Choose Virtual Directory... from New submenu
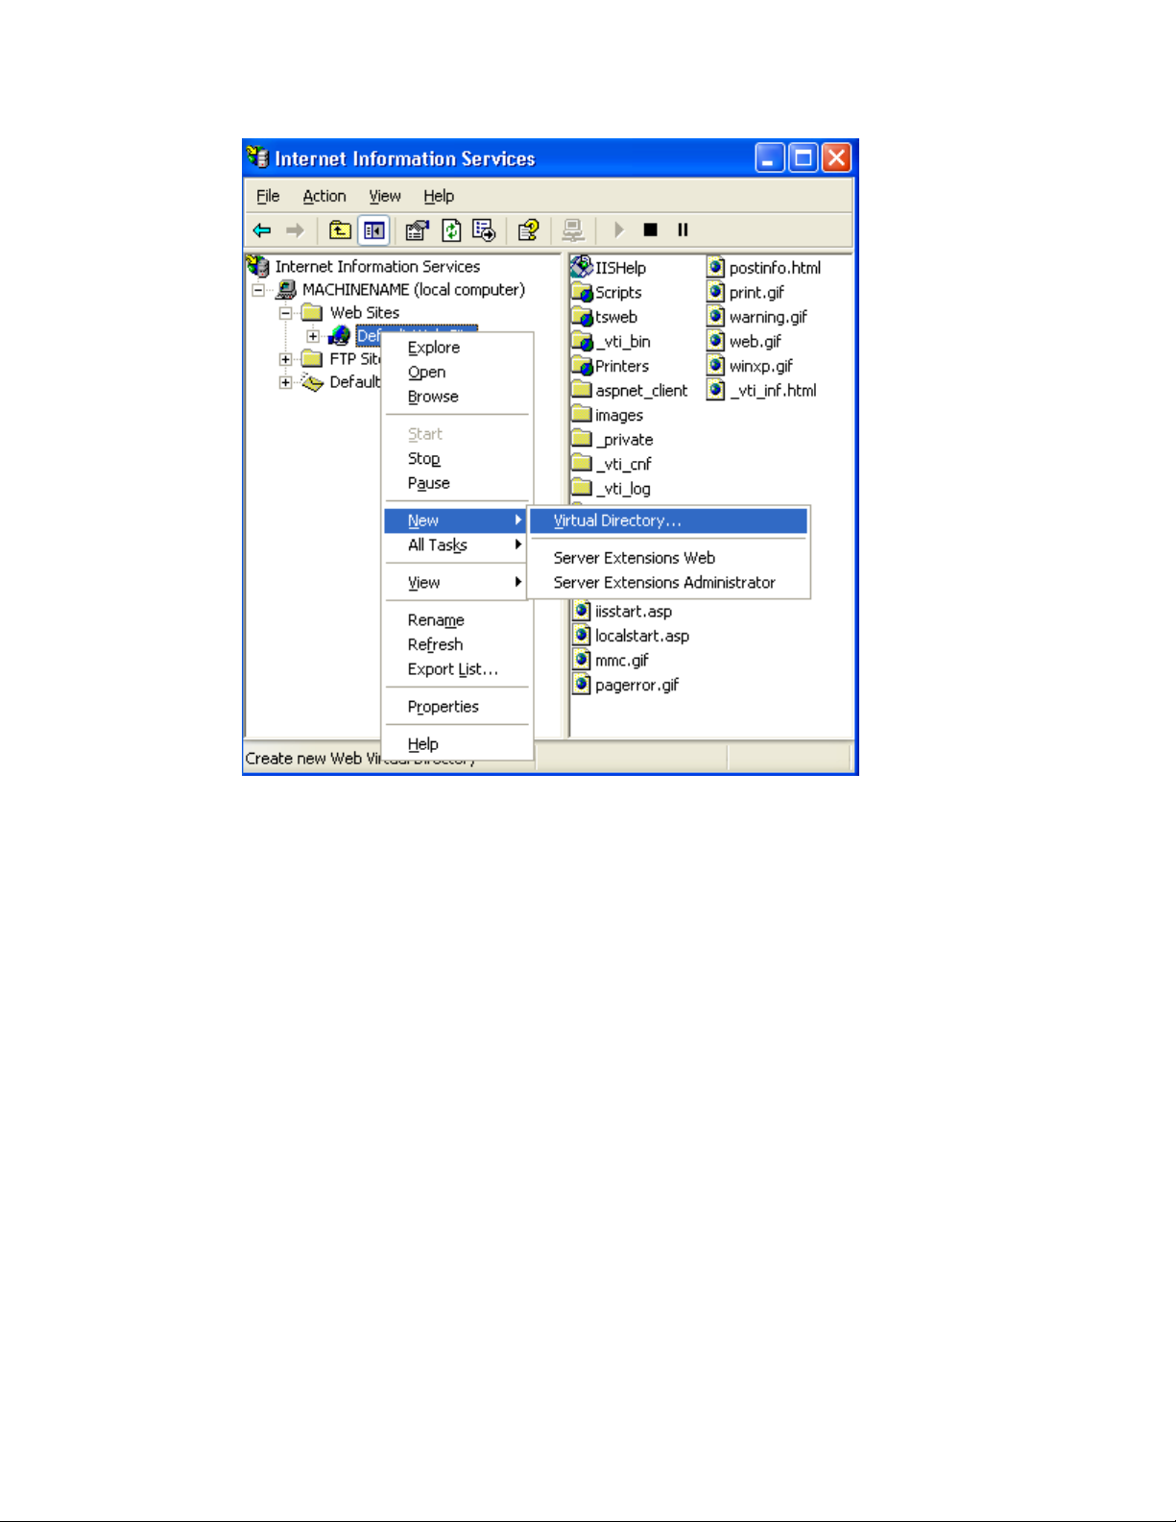1176x1522 pixels. 669,520
